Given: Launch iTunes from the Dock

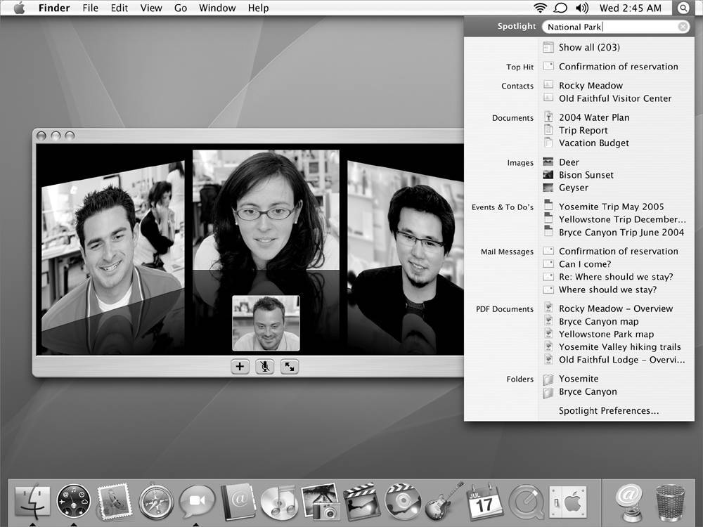Looking at the screenshot, I should (279, 502).
